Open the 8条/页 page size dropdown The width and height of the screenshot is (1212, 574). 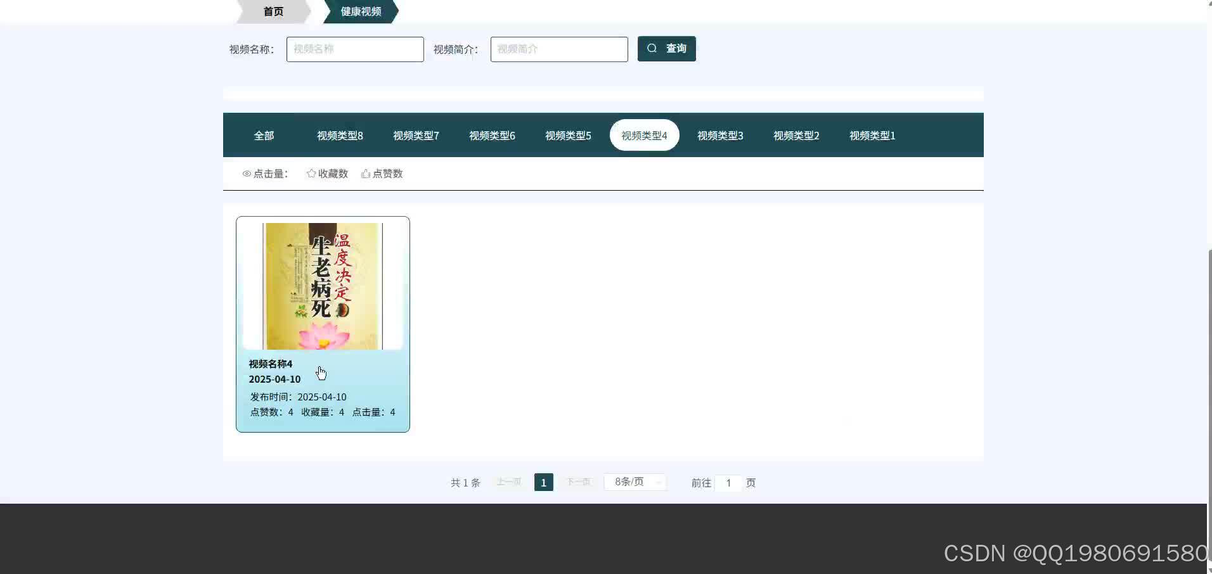tap(635, 482)
